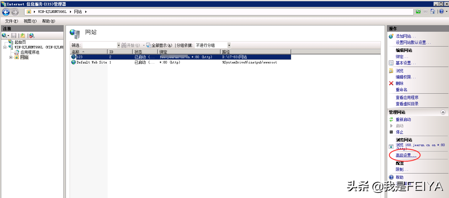The height and width of the screenshot is (198, 449).
Task: Click the home icon in address bar area
Action: point(433,12)
